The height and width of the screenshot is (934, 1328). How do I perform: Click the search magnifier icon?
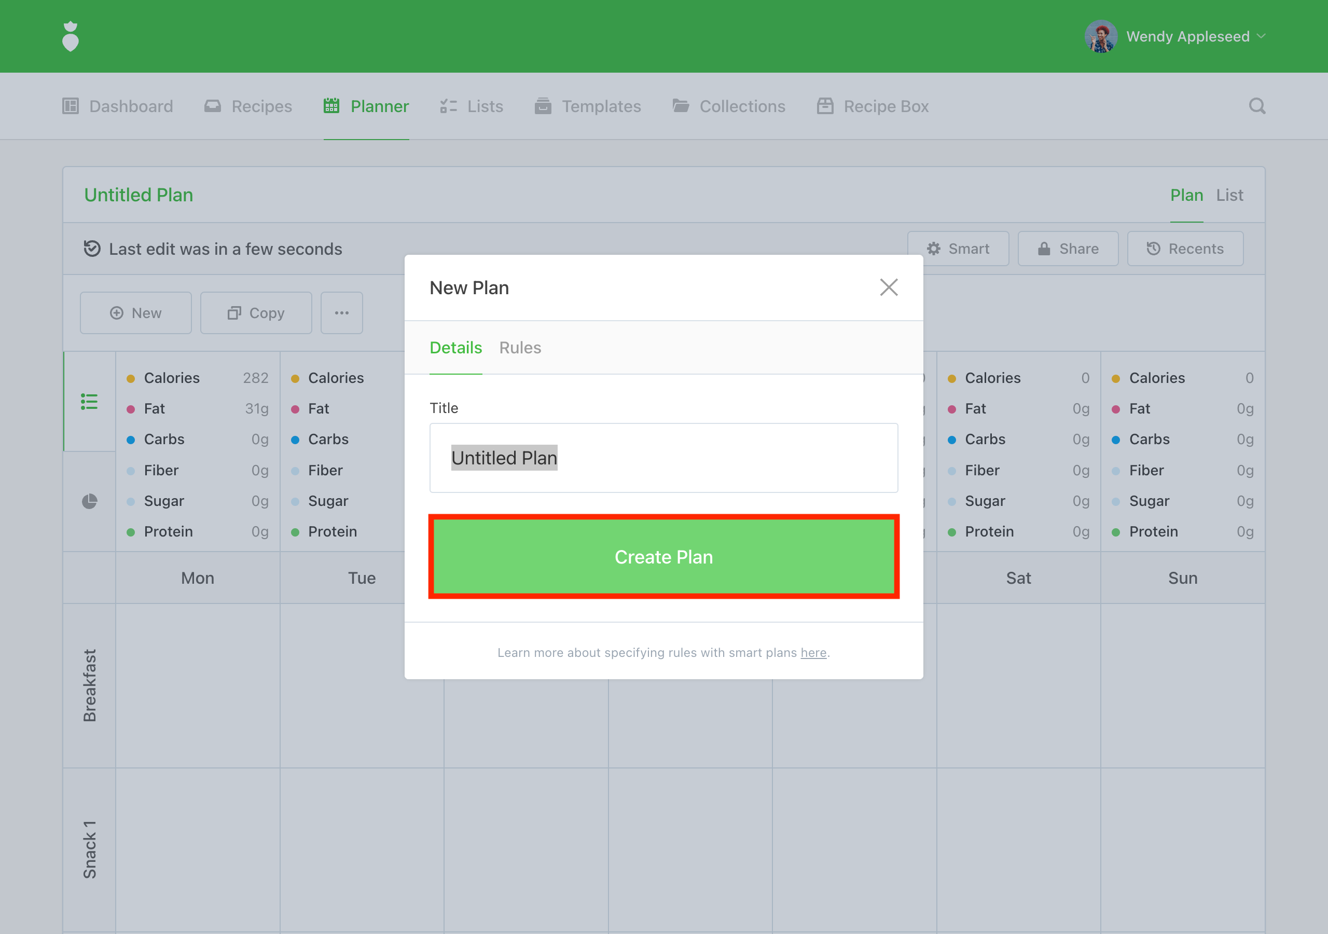pos(1256,106)
